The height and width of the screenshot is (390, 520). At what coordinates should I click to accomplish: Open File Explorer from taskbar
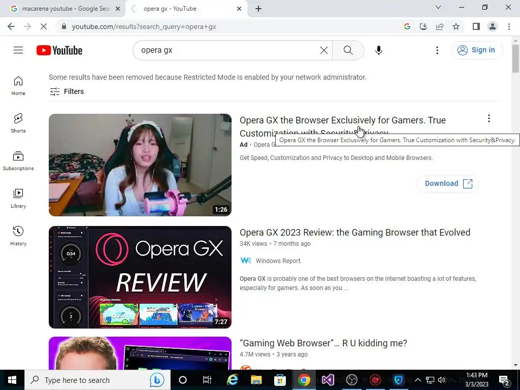click(256, 380)
